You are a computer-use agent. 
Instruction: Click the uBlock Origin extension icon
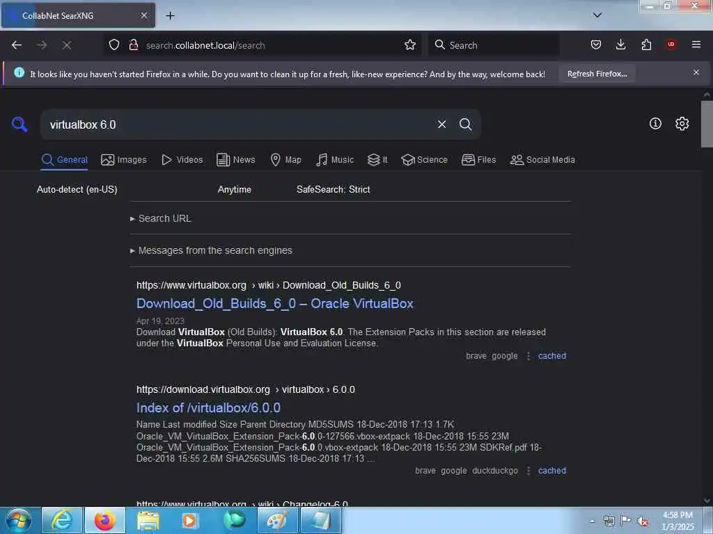671,44
